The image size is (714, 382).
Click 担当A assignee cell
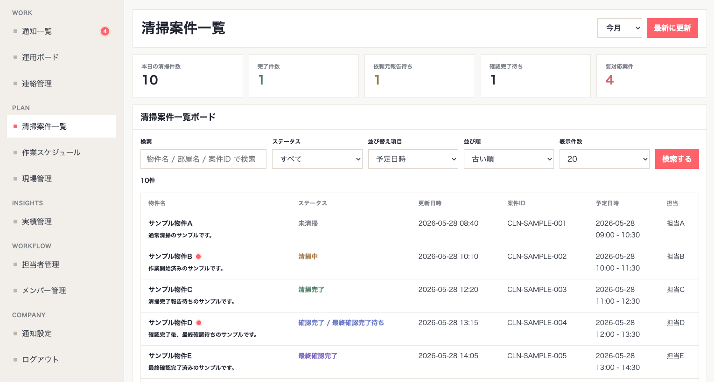[676, 223]
